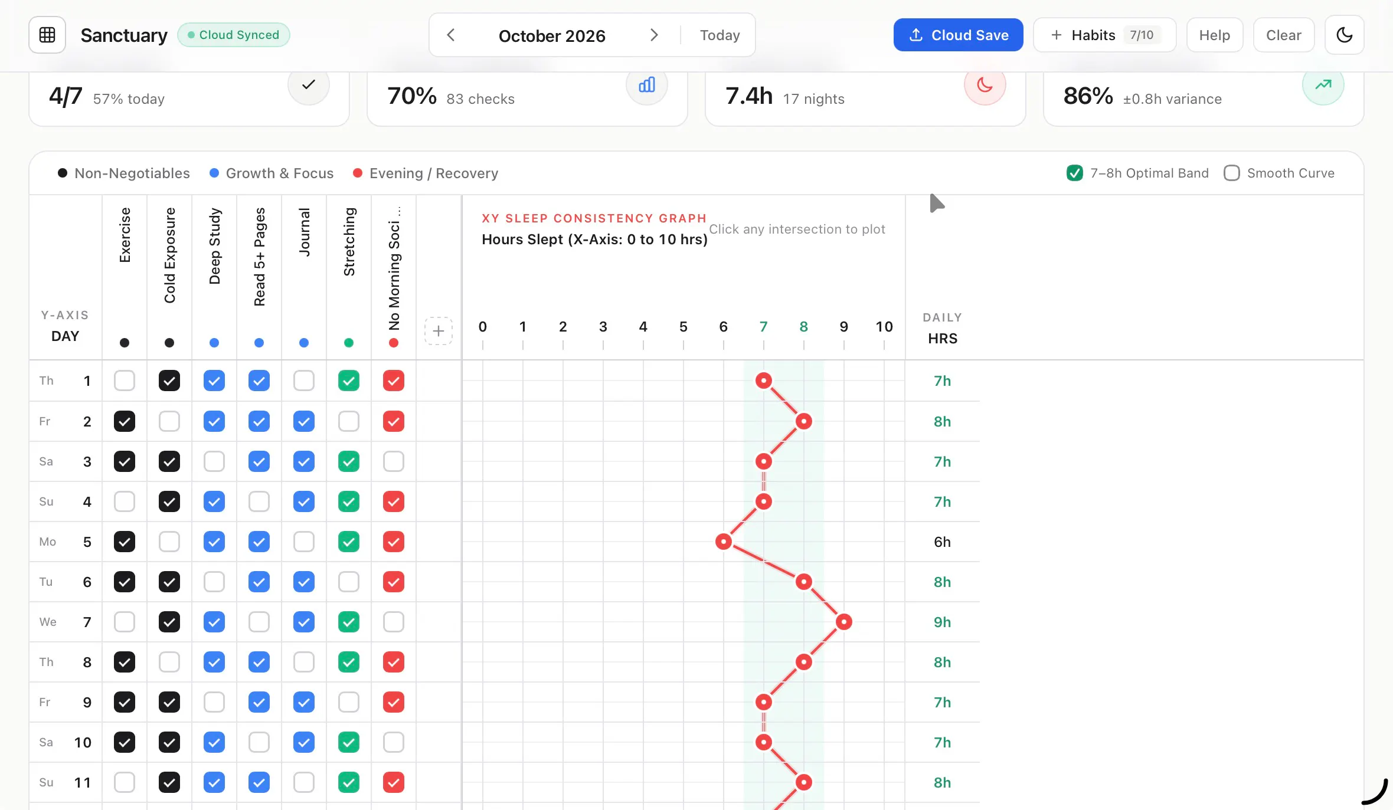Click the Cloud Save button
The width and height of the screenshot is (1393, 810).
point(958,35)
